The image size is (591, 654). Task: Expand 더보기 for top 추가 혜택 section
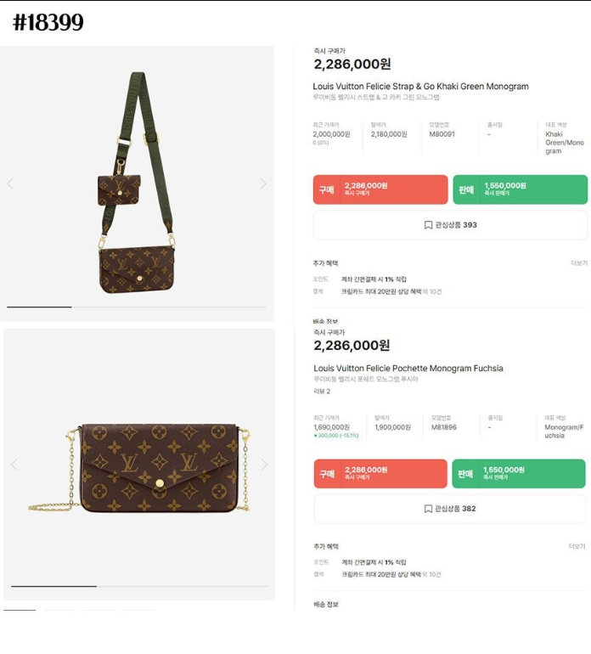click(579, 263)
